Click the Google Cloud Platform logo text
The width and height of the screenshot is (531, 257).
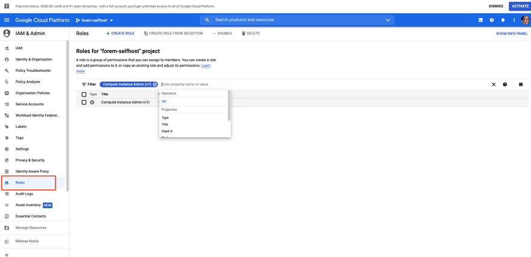point(42,20)
